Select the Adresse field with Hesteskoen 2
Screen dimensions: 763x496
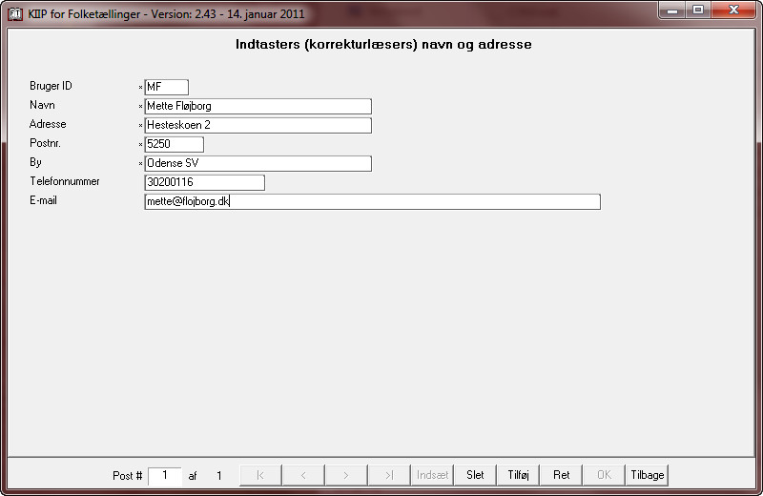point(258,125)
